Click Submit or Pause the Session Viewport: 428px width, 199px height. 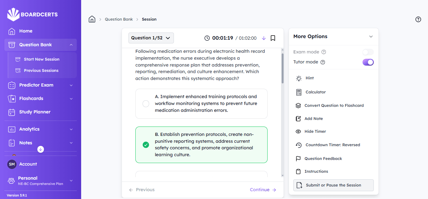point(333,185)
